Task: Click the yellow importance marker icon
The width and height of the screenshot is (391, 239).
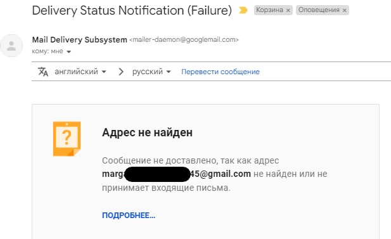Action: pos(243,10)
